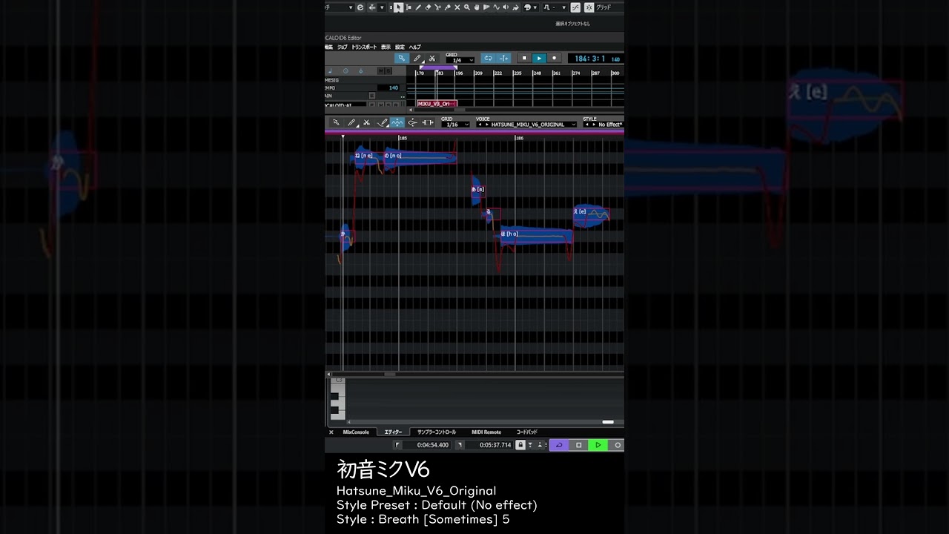Select the piano roll line pencil tool
The width and height of the screenshot is (949, 534).
382,122
